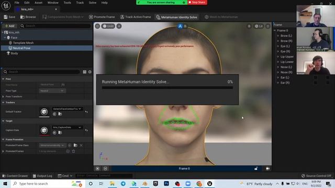Open the Pose Type dropdown
The width and height of the screenshot is (335, 188).
click(x=52, y=91)
